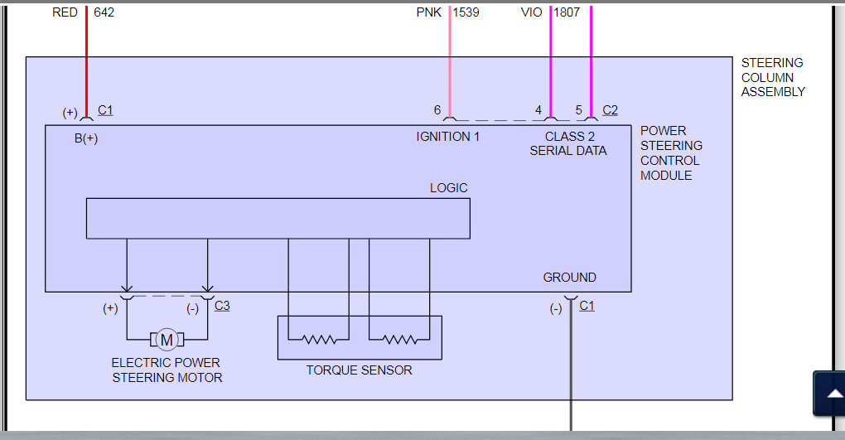Click the 'POWER STEERING CONTROL MODULE' label
This screenshot has height=440, width=845.
(x=671, y=153)
